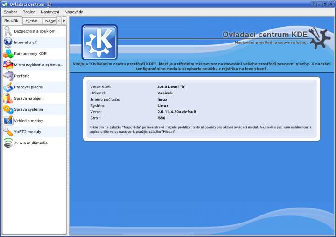Click the title bar help question mark
This screenshot has width=336, height=237.
point(313,4)
